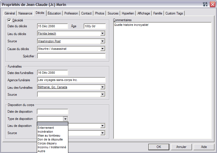Go to the Custom Tags tab
This screenshot has height=153, width=217.
coord(174,13)
